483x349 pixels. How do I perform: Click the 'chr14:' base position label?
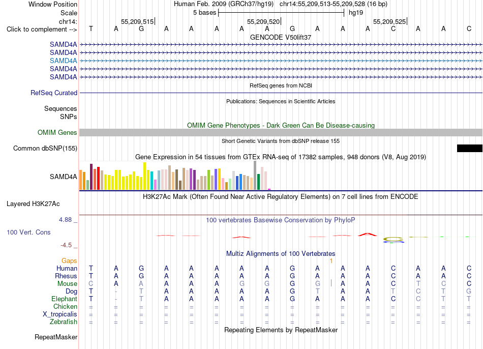[68, 21]
